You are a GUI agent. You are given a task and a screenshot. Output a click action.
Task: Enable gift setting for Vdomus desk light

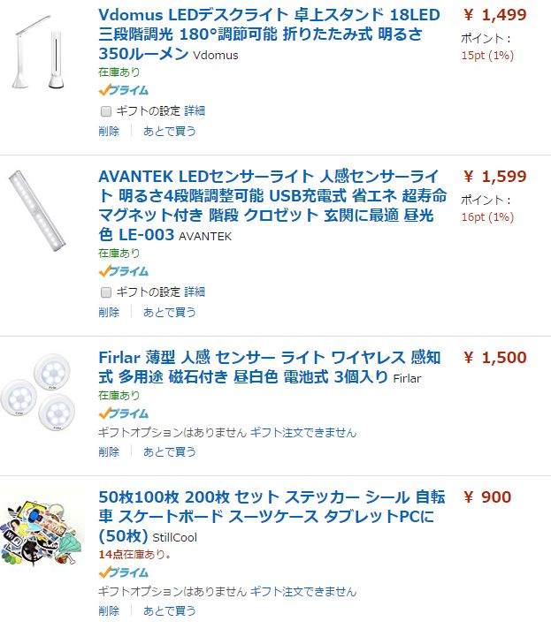click(x=106, y=111)
